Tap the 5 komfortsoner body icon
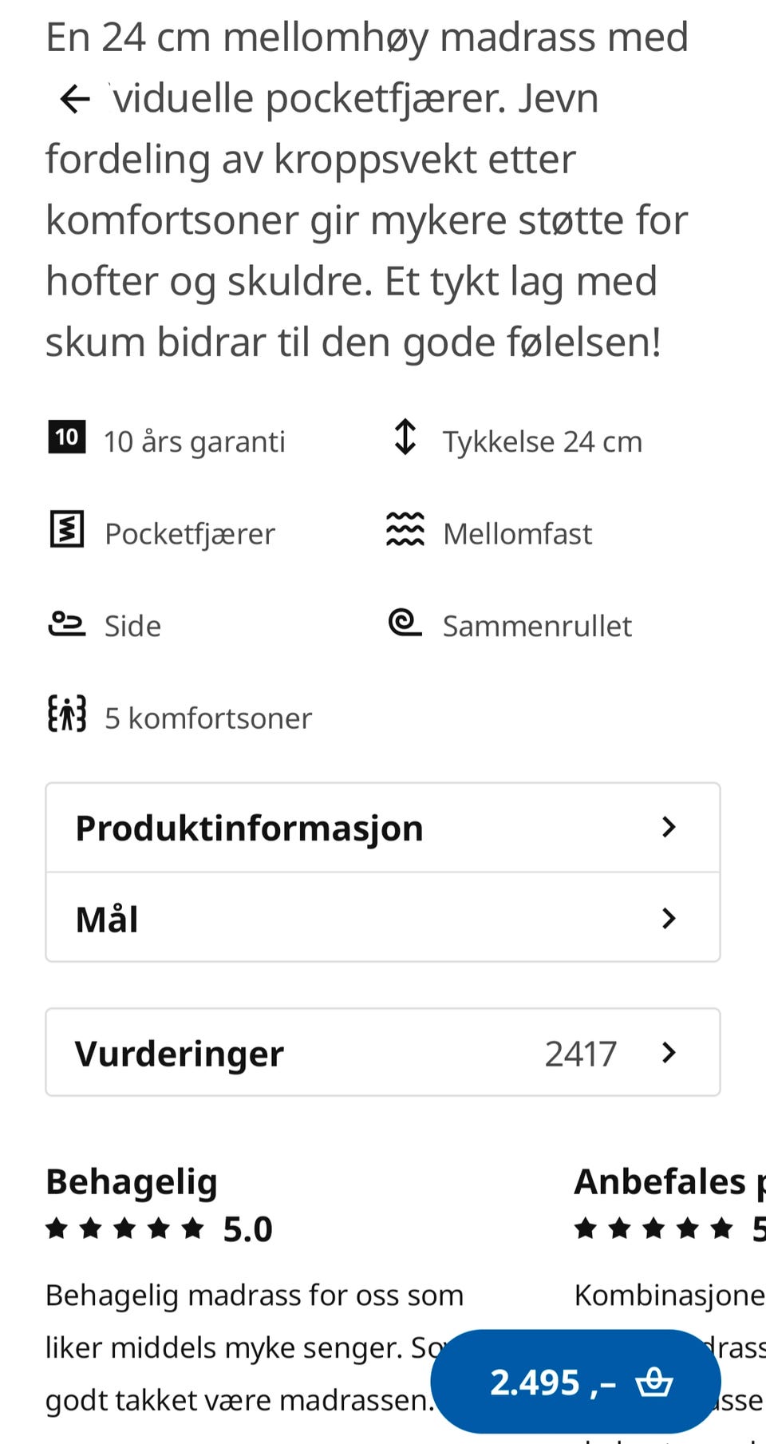 click(x=67, y=714)
